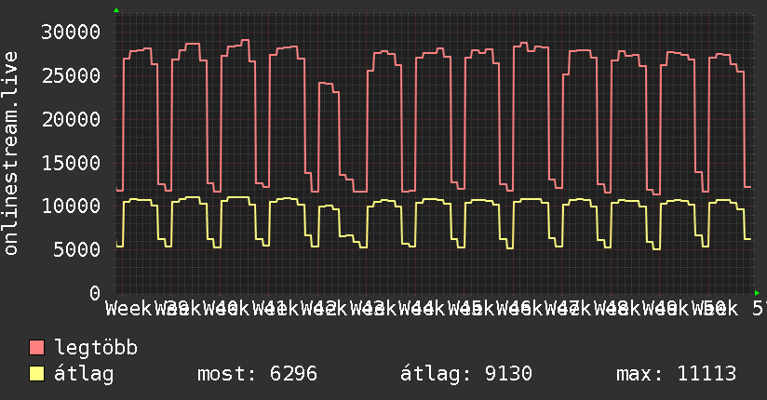This screenshot has height=400, width=767.
Task: Click the green arrow atop the y-axis
Action: click(x=116, y=10)
